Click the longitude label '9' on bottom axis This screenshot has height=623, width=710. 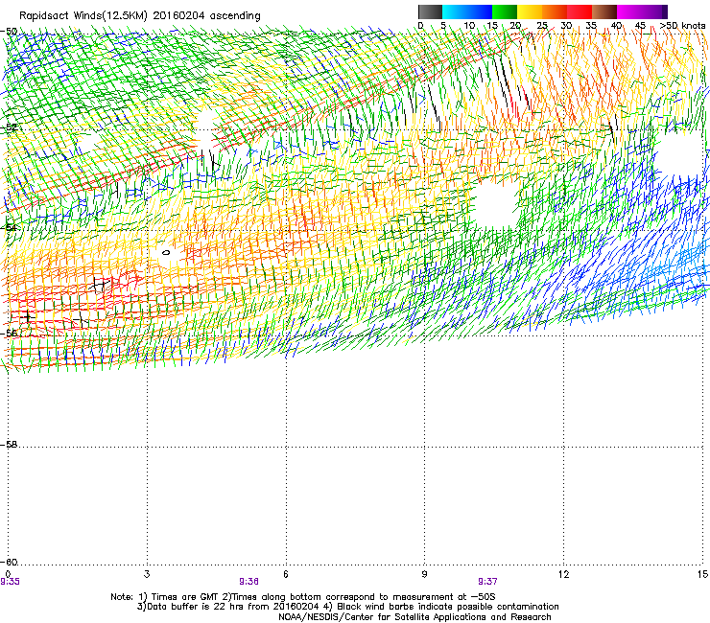tap(424, 574)
